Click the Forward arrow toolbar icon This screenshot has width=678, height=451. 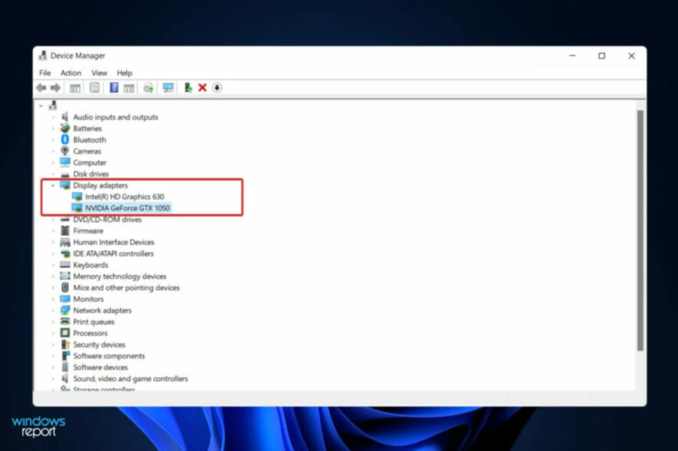click(x=55, y=88)
